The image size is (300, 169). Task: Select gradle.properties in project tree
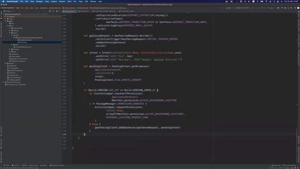point(15,70)
